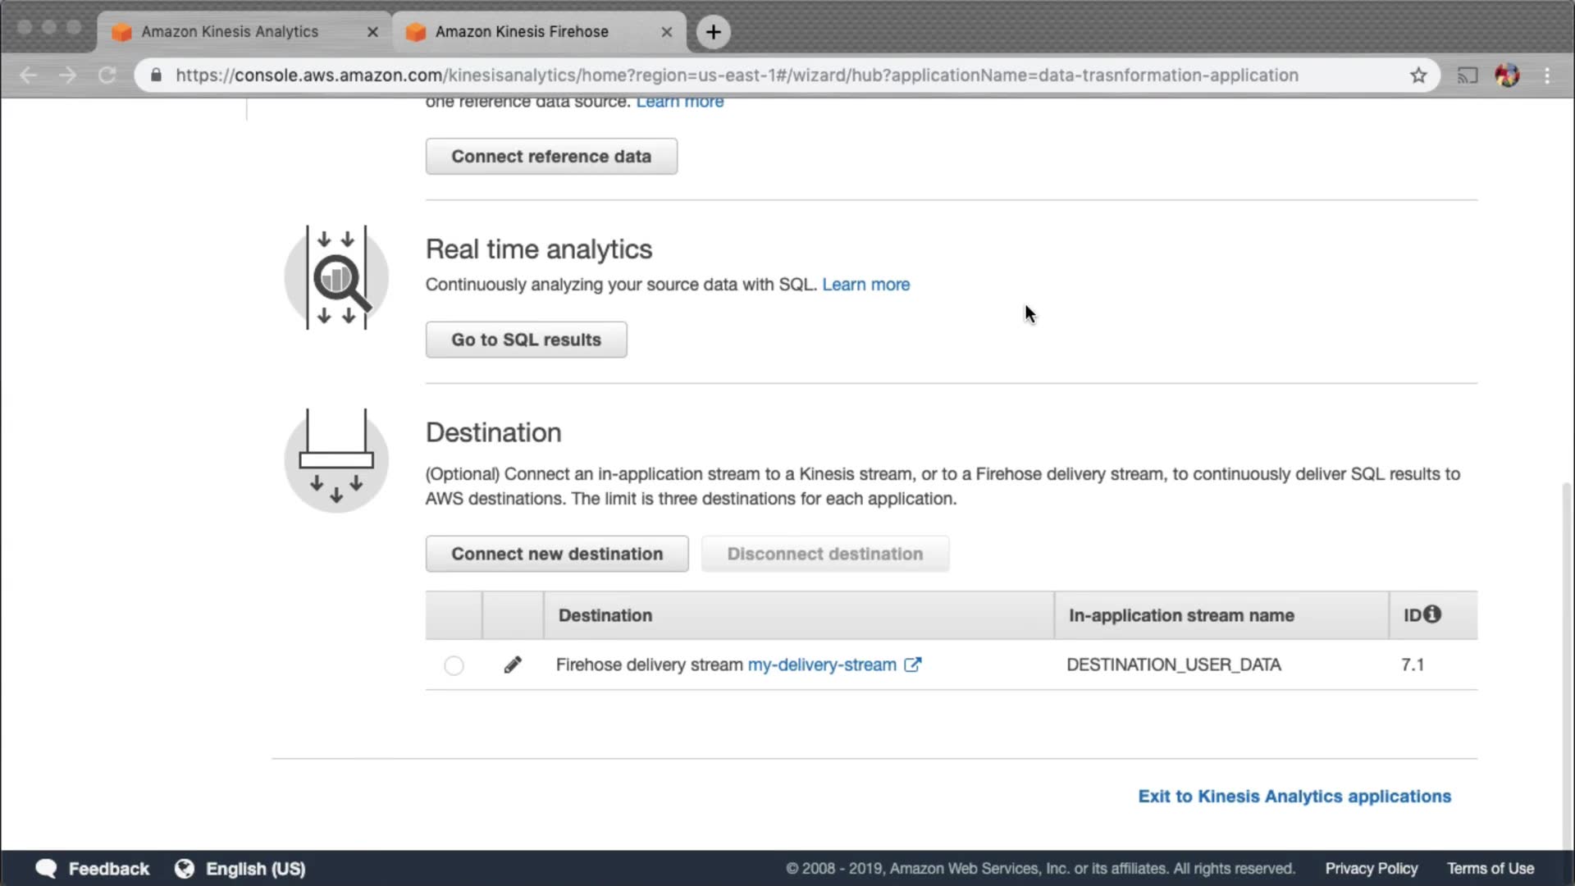
Task: Open the my-delivery-stream link
Action: pyautogui.click(x=821, y=664)
